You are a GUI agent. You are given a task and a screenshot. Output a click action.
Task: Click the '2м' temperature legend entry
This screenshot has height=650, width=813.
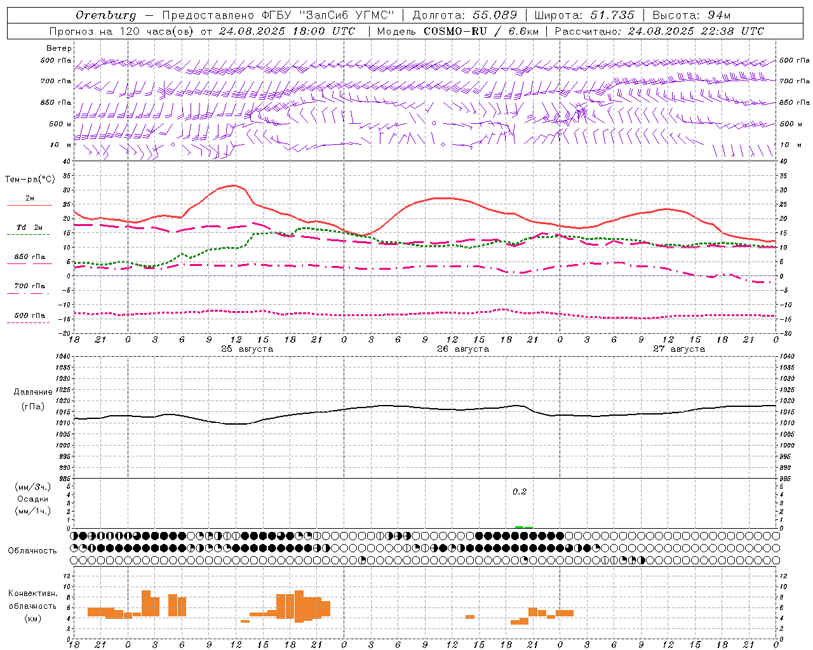click(x=30, y=199)
